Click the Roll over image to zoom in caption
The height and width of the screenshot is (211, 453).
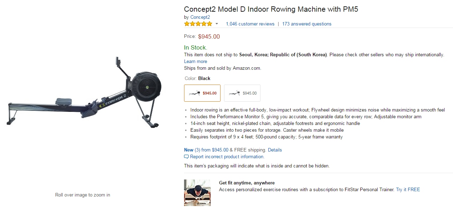pos(82,195)
